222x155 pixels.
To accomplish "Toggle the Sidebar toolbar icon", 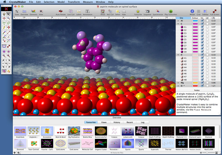I will click(x=205, y=13).
